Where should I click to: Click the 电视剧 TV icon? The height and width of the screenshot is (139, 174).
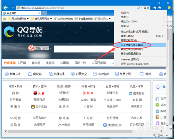click(x=30, y=74)
